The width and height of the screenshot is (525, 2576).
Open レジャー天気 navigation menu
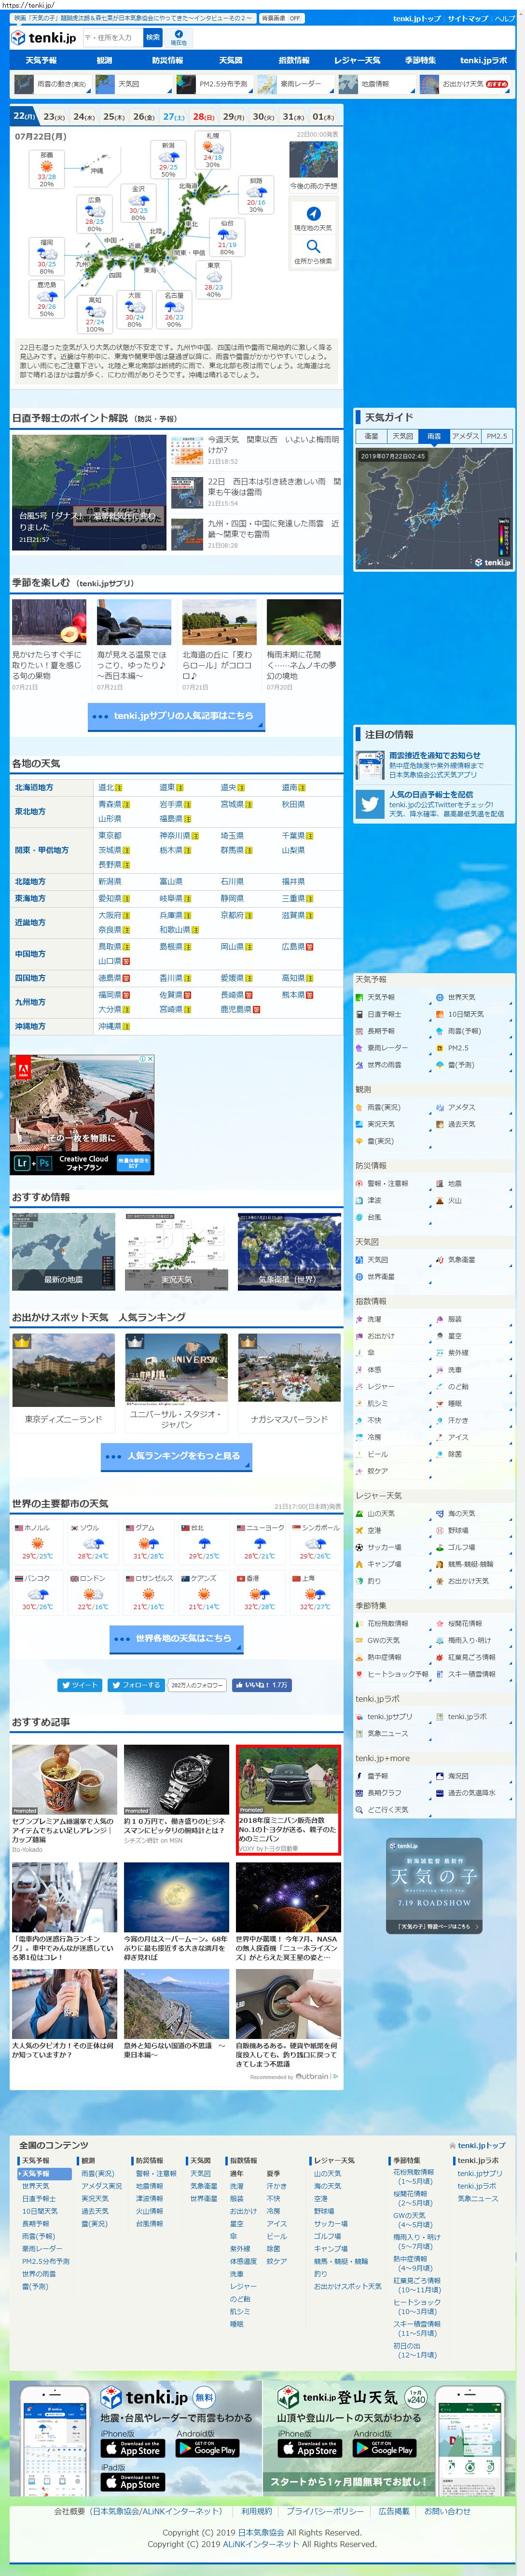click(x=357, y=60)
